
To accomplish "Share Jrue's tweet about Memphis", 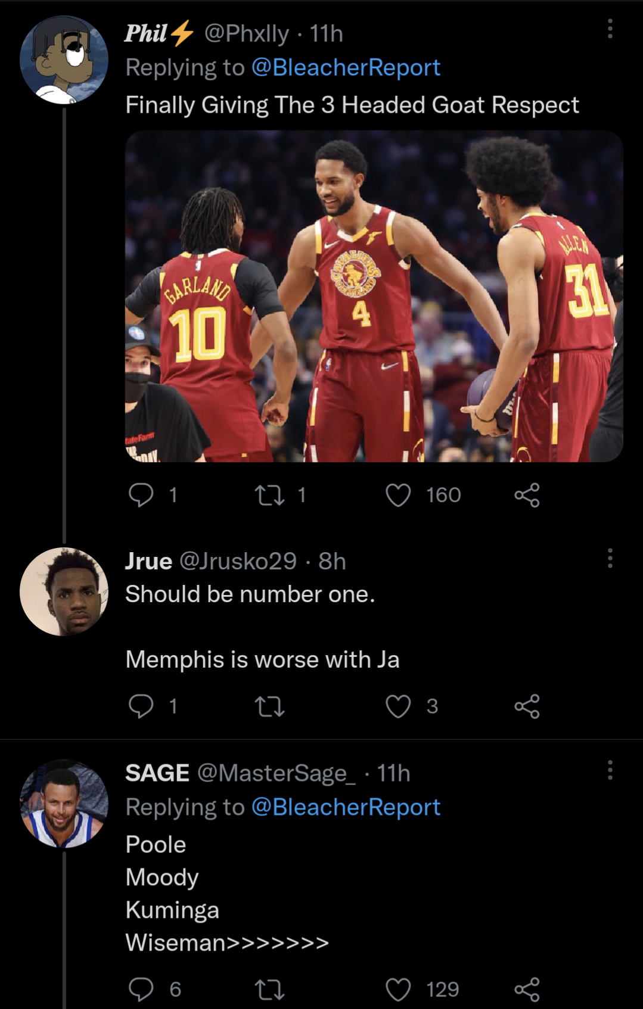I will 527,706.
